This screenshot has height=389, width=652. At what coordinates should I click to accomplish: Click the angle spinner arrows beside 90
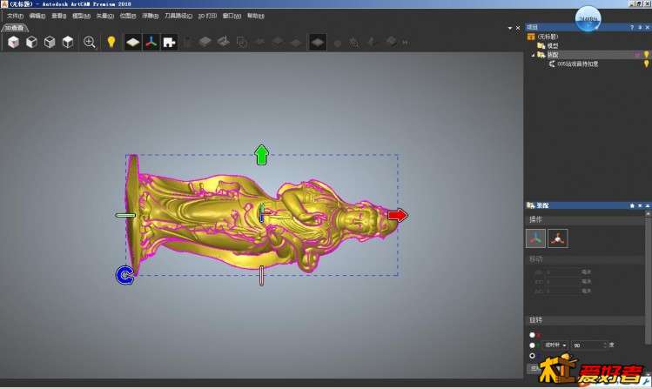(x=605, y=345)
